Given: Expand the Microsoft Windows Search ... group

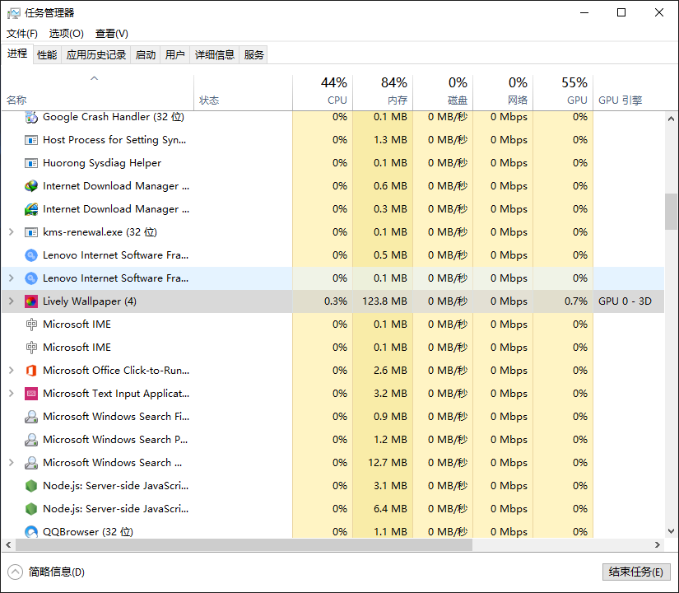Looking at the screenshot, I should pyautogui.click(x=12, y=463).
